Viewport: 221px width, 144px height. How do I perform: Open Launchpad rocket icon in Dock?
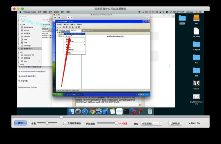(78, 111)
